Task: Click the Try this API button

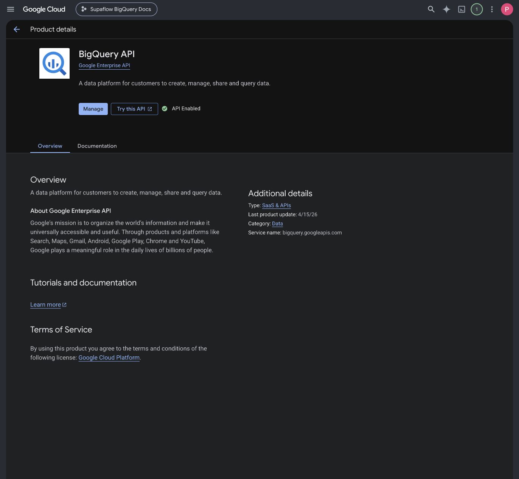Action: (134, 109)
